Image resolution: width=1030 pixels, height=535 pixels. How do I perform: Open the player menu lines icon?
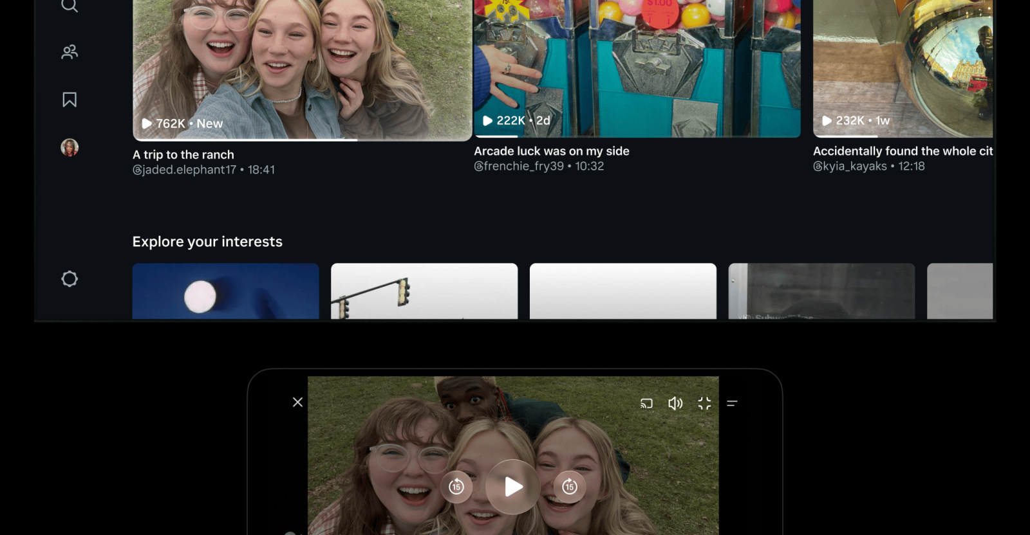[732, 403]
